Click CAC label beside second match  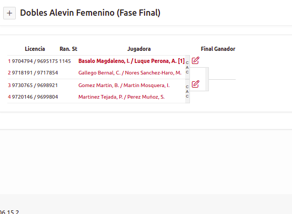point(187,91)
